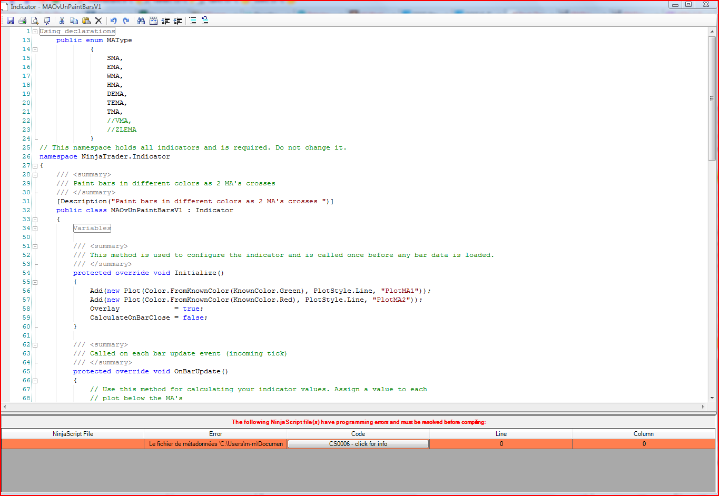Viewport: 719px width, 496px height.
Task: Click the left arrow of the horizontal scrollbar
Action: (x=5, y=407)
